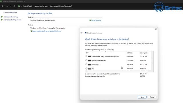Select 'Windows Recovery Environment (System)' row text
Screen dimensions: 183x103
pos(106,56)
